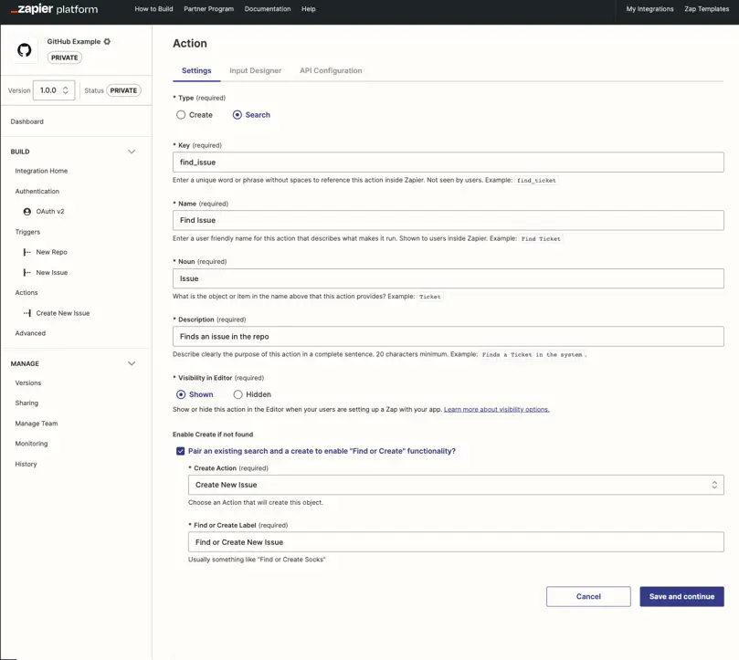Viewport: 739px width, 660px height.
Task: Open the Create Action dropdown
Action: pyautogui.click(x=456, y=485)
